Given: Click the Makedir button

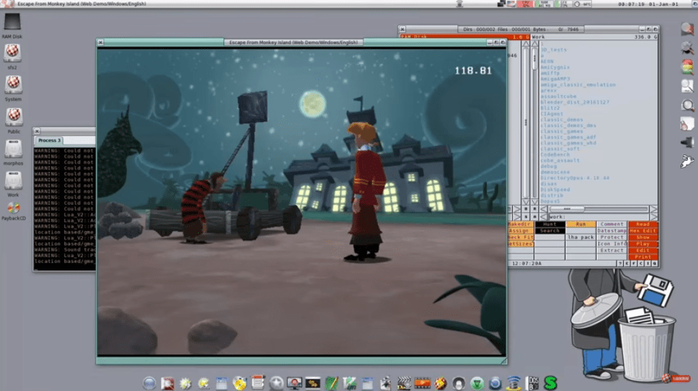Looking at the screenshot, I should tap(520, 225).
